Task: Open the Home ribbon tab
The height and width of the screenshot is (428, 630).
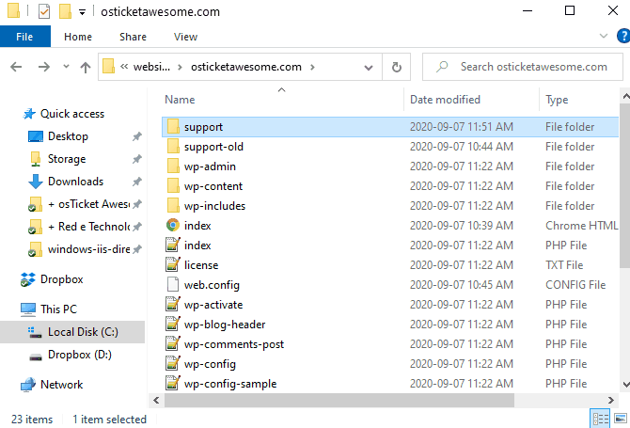Action: 78,37
